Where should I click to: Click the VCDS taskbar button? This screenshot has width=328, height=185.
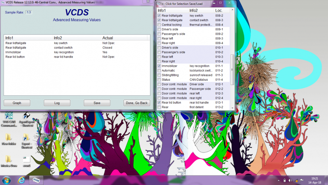pos(36,180)
